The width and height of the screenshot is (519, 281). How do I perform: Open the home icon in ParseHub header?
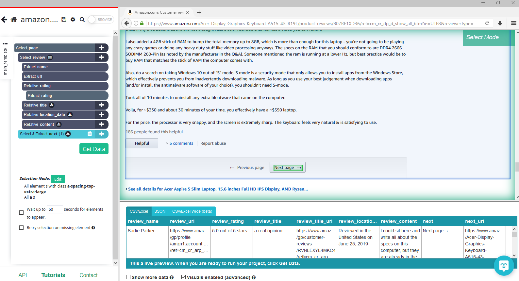14,20
